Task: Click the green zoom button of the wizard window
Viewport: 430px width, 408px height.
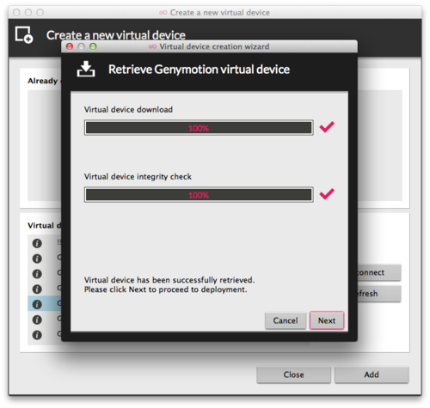Action: (x=93, y=46)
